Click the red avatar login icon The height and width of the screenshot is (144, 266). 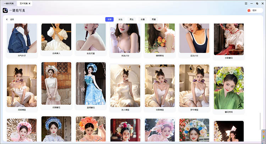point(249,11)
